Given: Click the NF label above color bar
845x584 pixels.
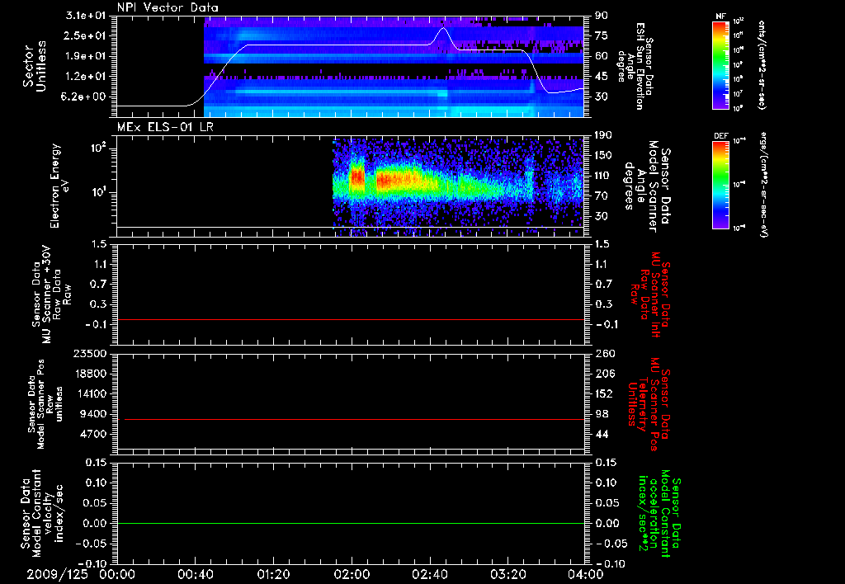Looking at the screenshot, I should point(720,16).
